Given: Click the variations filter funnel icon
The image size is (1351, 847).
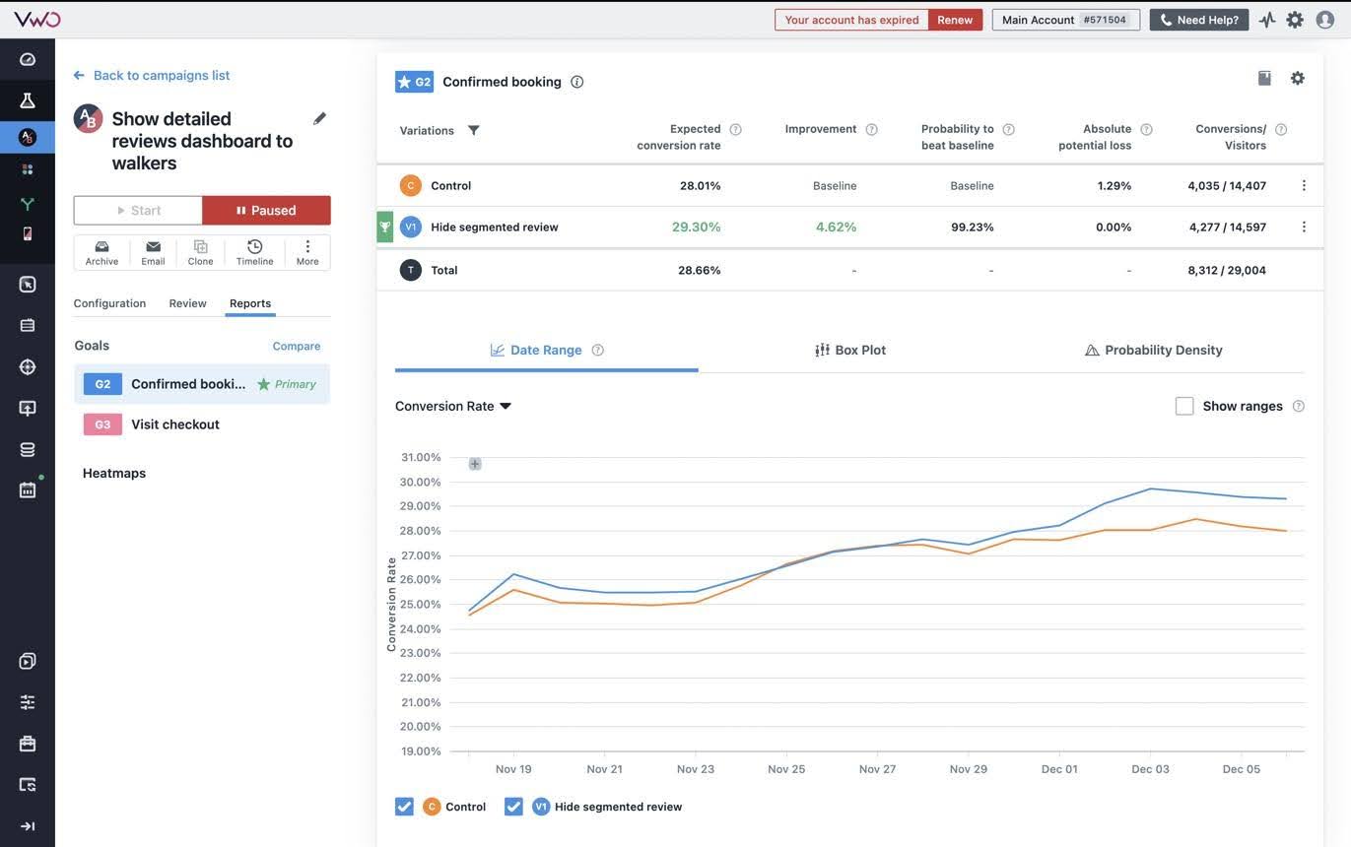Looking at the screenshot, I should [473, 130].
